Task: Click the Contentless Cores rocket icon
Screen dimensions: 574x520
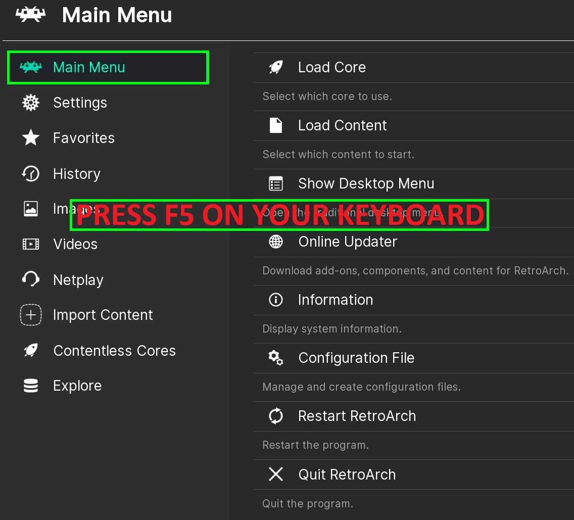Action: click(x=31, y=350)
